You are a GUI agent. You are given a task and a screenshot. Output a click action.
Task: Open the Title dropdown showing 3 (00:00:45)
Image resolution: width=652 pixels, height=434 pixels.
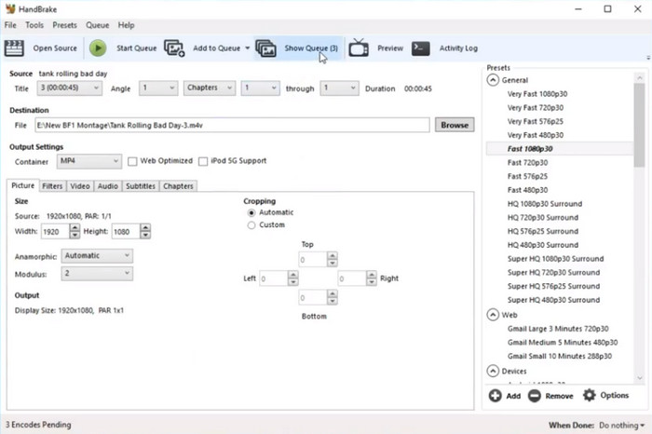click(70, 88)
